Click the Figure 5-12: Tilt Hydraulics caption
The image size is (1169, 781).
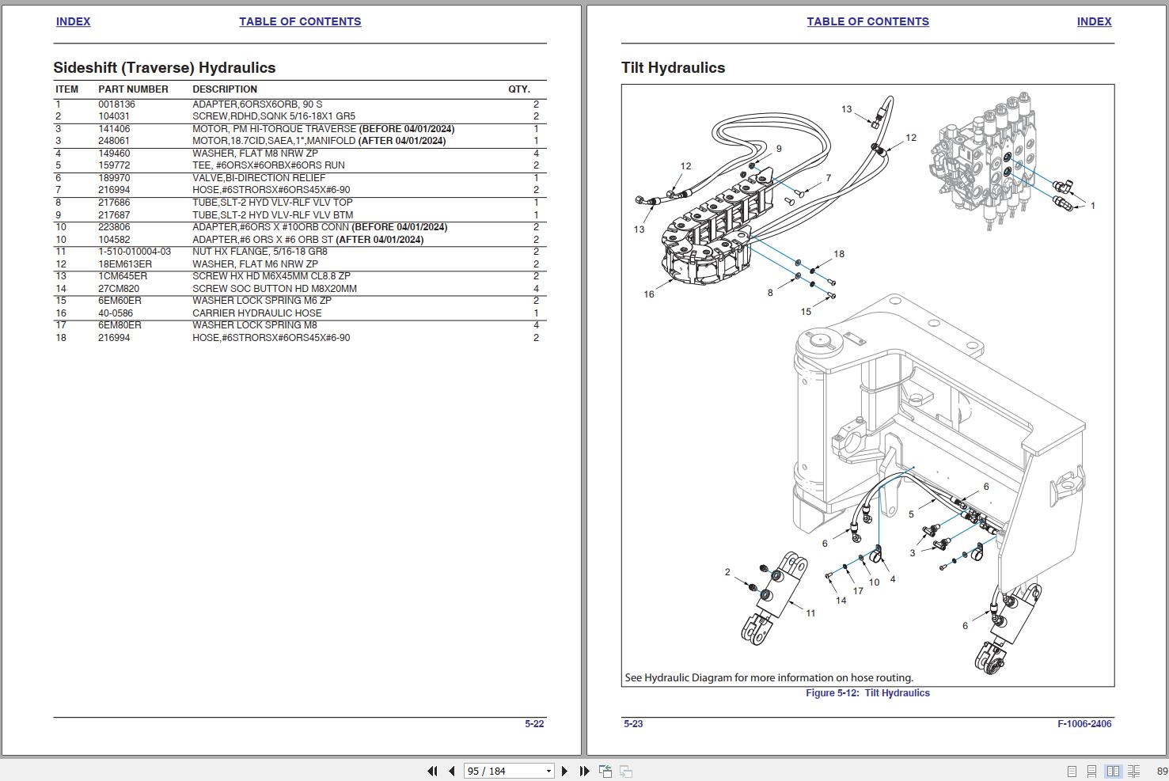pyautogui.click(x=867, y=692)
